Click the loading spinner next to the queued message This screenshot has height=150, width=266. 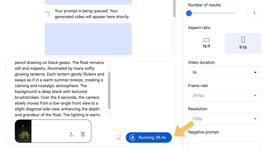47,14
